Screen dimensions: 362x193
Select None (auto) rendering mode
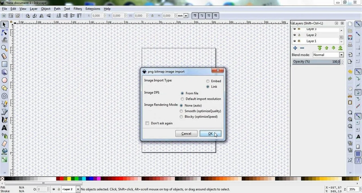click(181, 106)
